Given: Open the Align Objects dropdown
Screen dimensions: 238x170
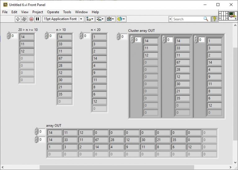Looking at the screenshot, I should [x=90, y=19].
